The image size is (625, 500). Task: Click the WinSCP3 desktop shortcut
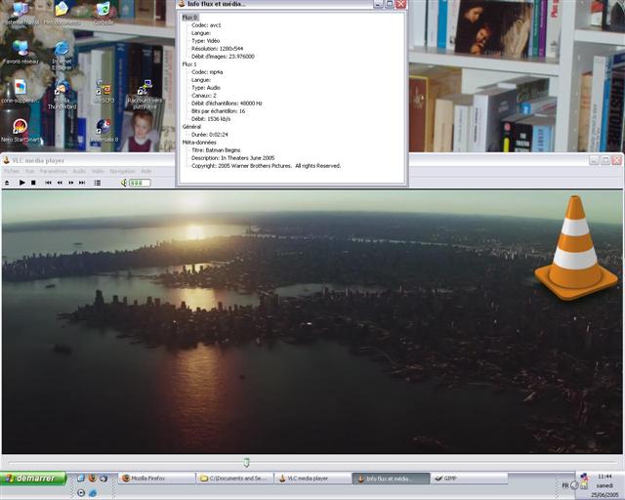click(x=104, y=91)
